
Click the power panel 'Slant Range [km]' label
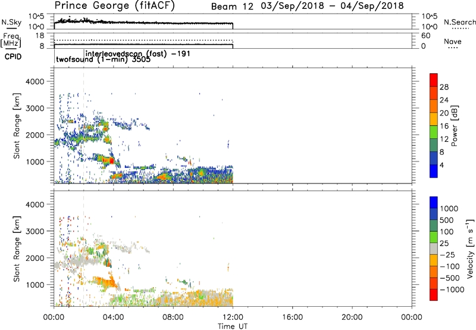(17, 126)
